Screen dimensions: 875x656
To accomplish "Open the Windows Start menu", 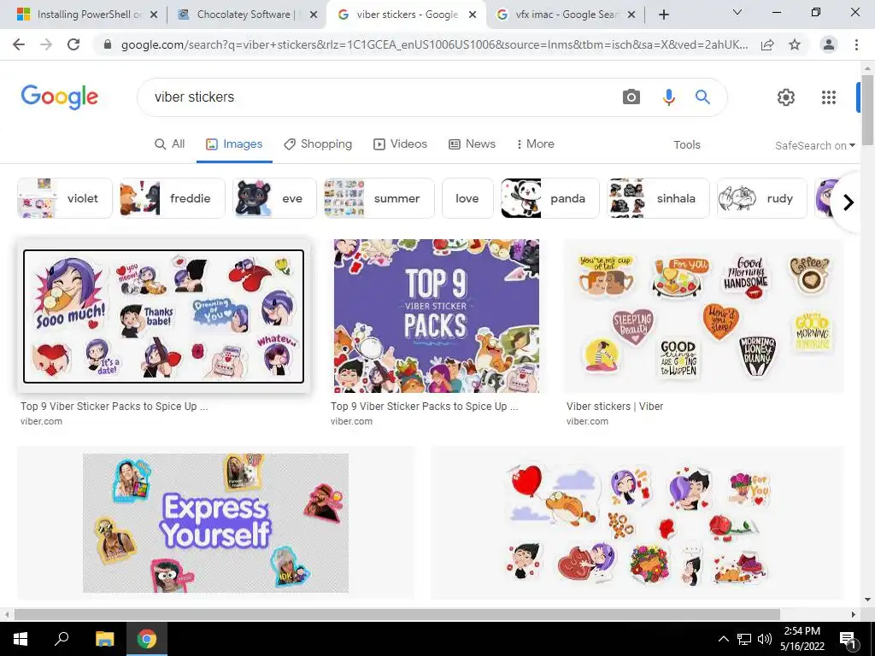I will 21,639.
